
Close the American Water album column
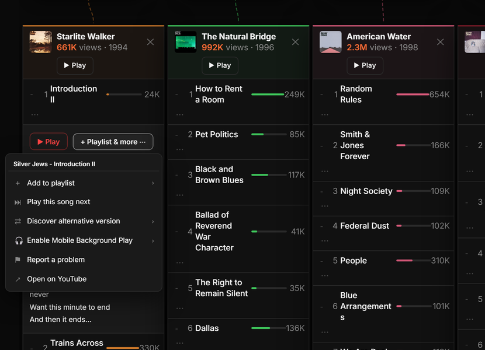coord(440,42)
